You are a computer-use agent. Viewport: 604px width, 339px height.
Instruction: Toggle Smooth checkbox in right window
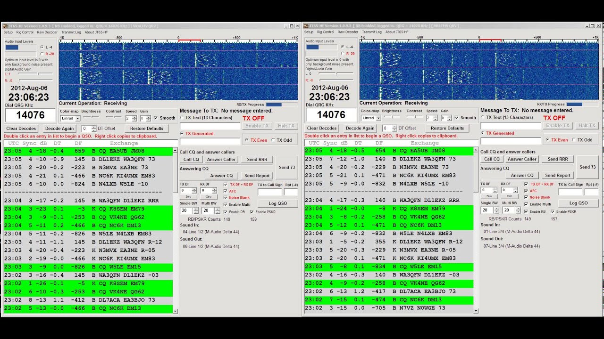tap(456, 118)
